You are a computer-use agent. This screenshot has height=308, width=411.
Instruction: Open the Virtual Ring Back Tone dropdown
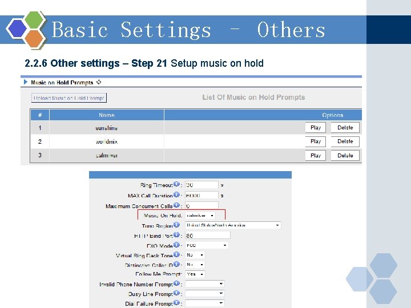point(195,255)
